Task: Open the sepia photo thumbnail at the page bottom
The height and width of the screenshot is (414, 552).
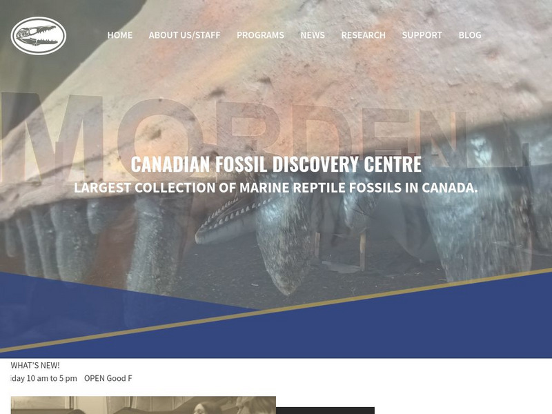Action: (x=144, y=405)
